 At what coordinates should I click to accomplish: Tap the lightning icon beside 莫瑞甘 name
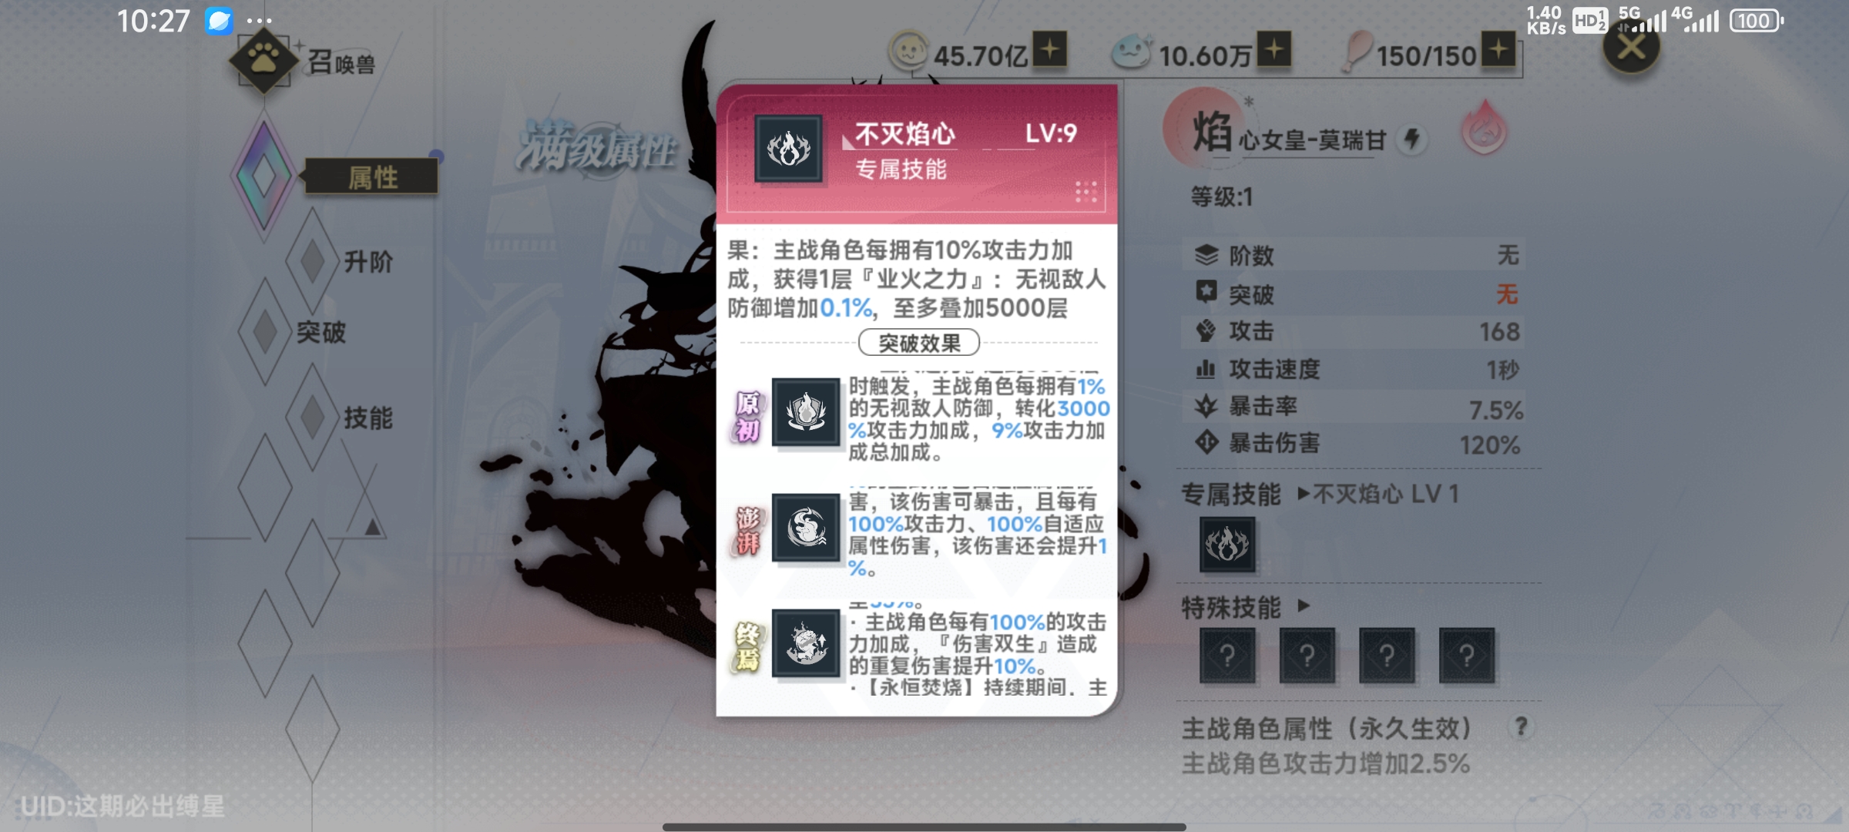[x=1412, y=139]
